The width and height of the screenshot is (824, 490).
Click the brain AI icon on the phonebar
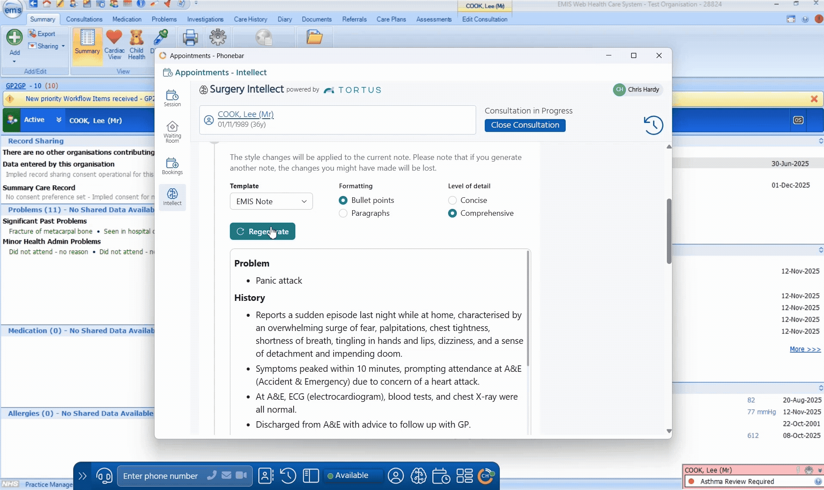pos(418,476)
